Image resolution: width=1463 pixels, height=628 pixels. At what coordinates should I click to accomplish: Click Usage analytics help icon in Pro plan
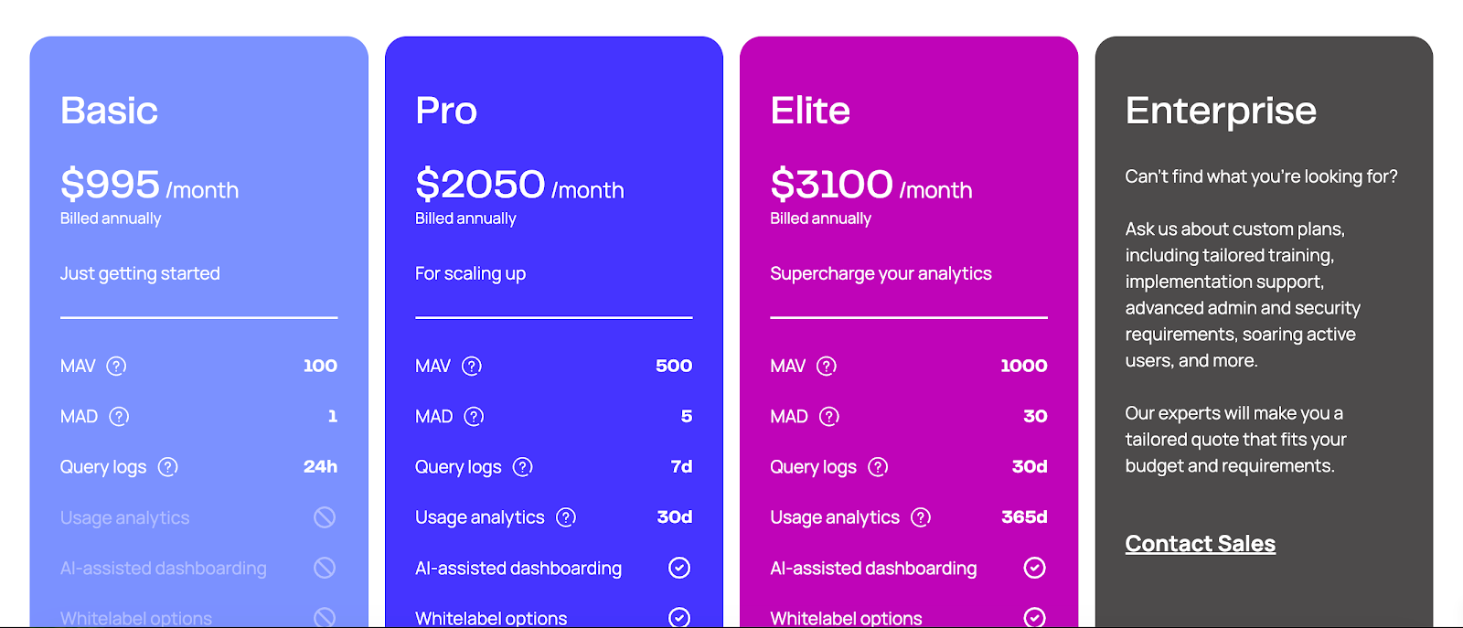[565, 517]
